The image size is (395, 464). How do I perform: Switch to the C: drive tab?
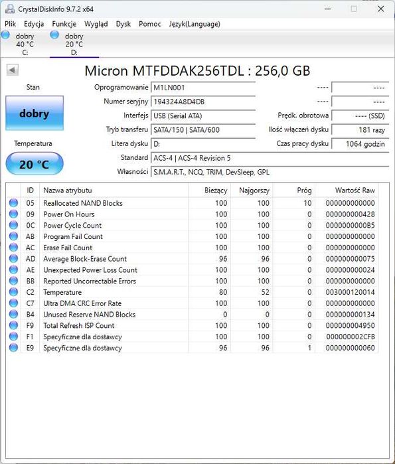coord(25,44)
